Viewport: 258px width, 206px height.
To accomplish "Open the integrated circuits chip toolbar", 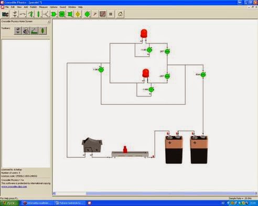I will pos(62,14).
